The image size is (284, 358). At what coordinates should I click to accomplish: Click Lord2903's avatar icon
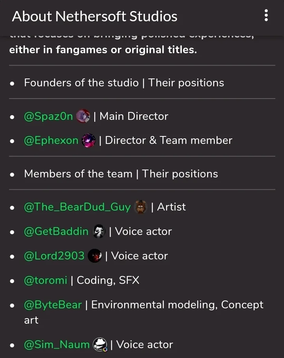pos(95,256)
